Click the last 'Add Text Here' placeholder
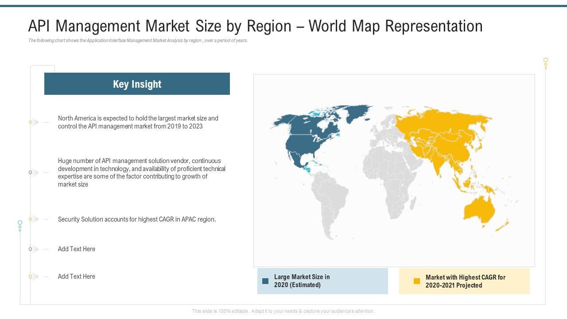The width and height of the screenshot is (567, 319). pyautogui.click(x=77, y=276)
